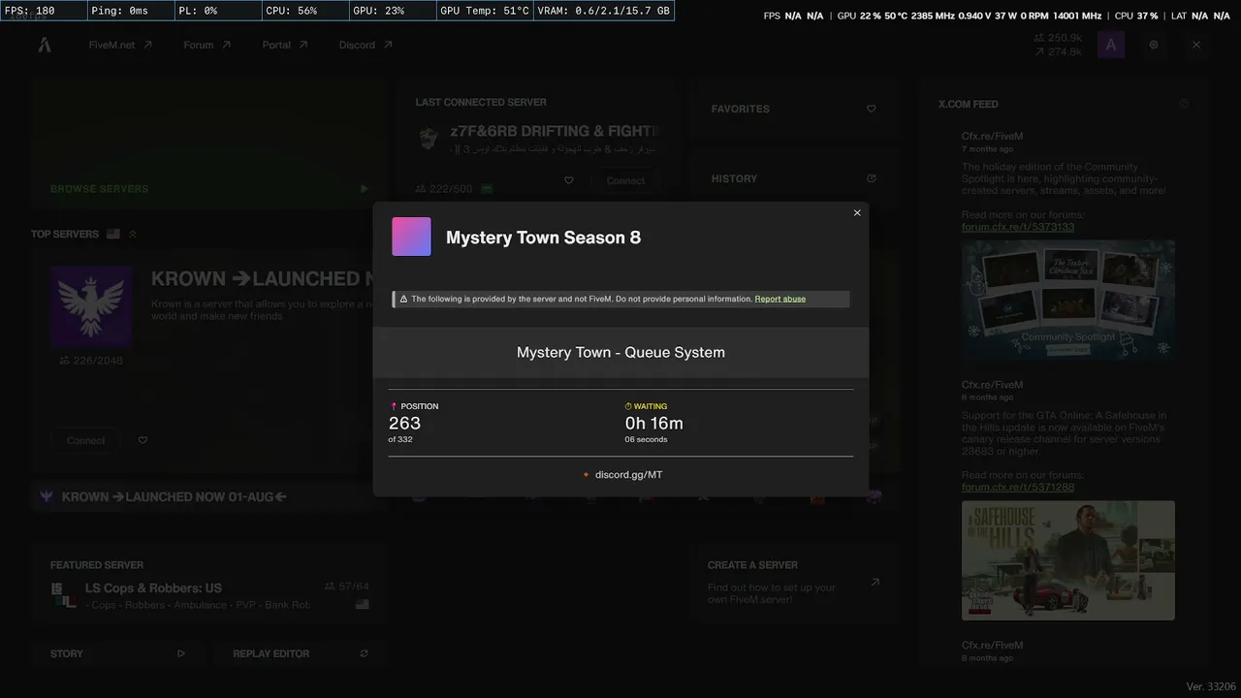Click the Ping: 0ms overlay readout
Image resolution: width=1241 pixels, height=698 pixels.
(130, 11)
